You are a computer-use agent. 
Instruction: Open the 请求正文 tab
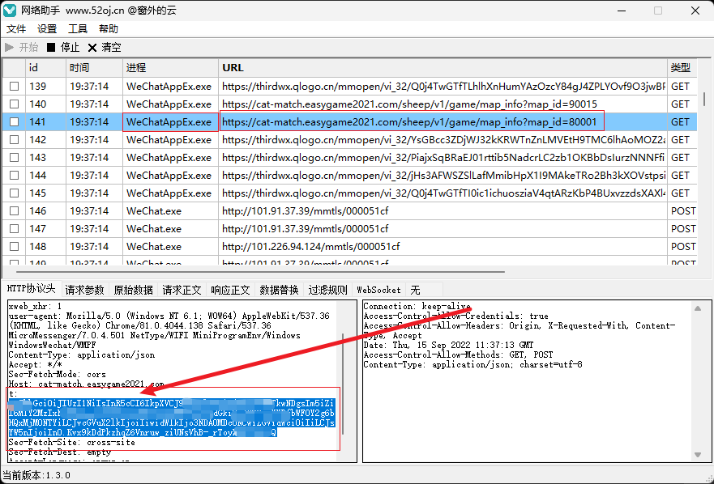tap(182, 290)
